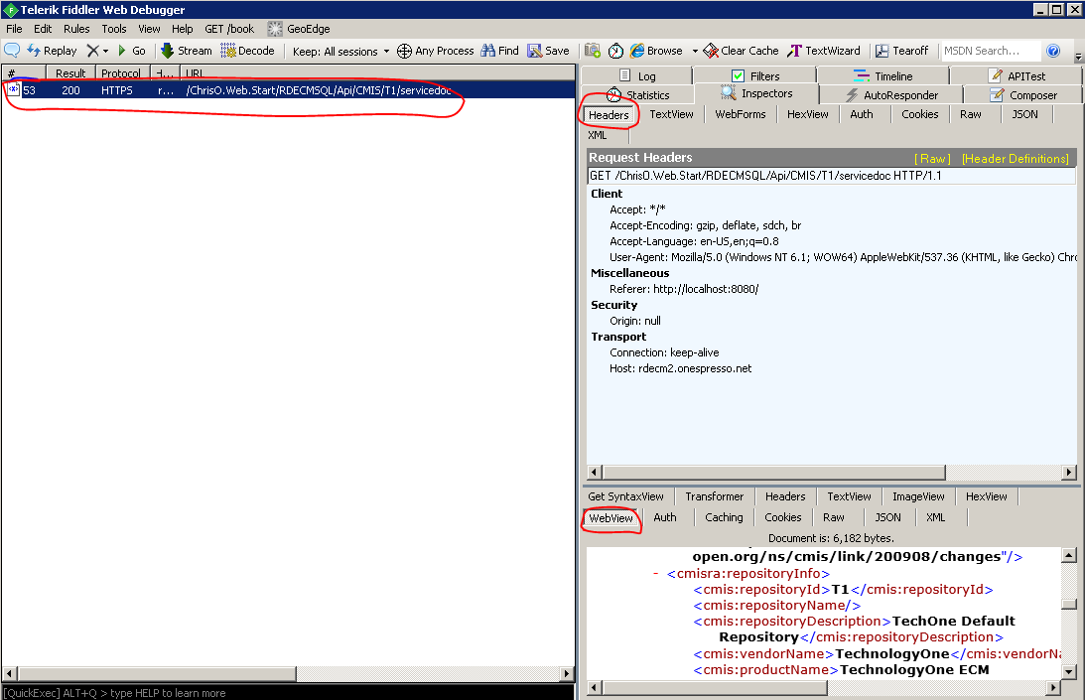Select session 53 servicedoc row
Screen dimensions: 1085x700
pyautogui.click(x=289, y=90)
